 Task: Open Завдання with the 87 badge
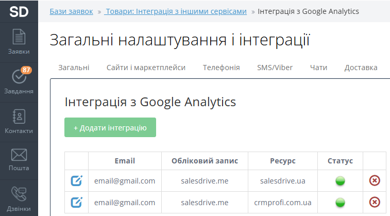tap(19, 81)
